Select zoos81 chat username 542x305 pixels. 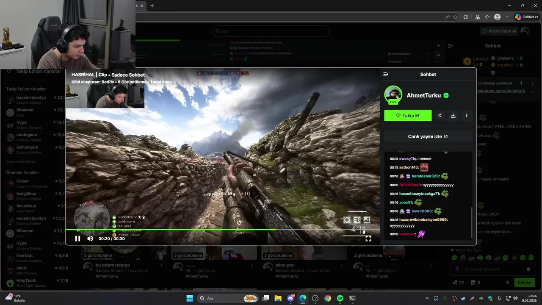(406, 202)
